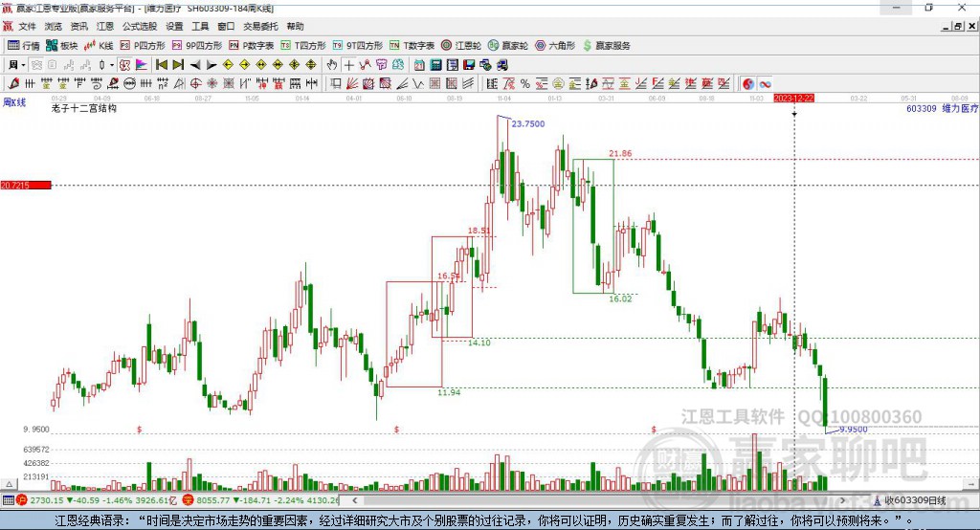Switch to the K线 chart view
The image size is (980, 530).
pos(99,46)
